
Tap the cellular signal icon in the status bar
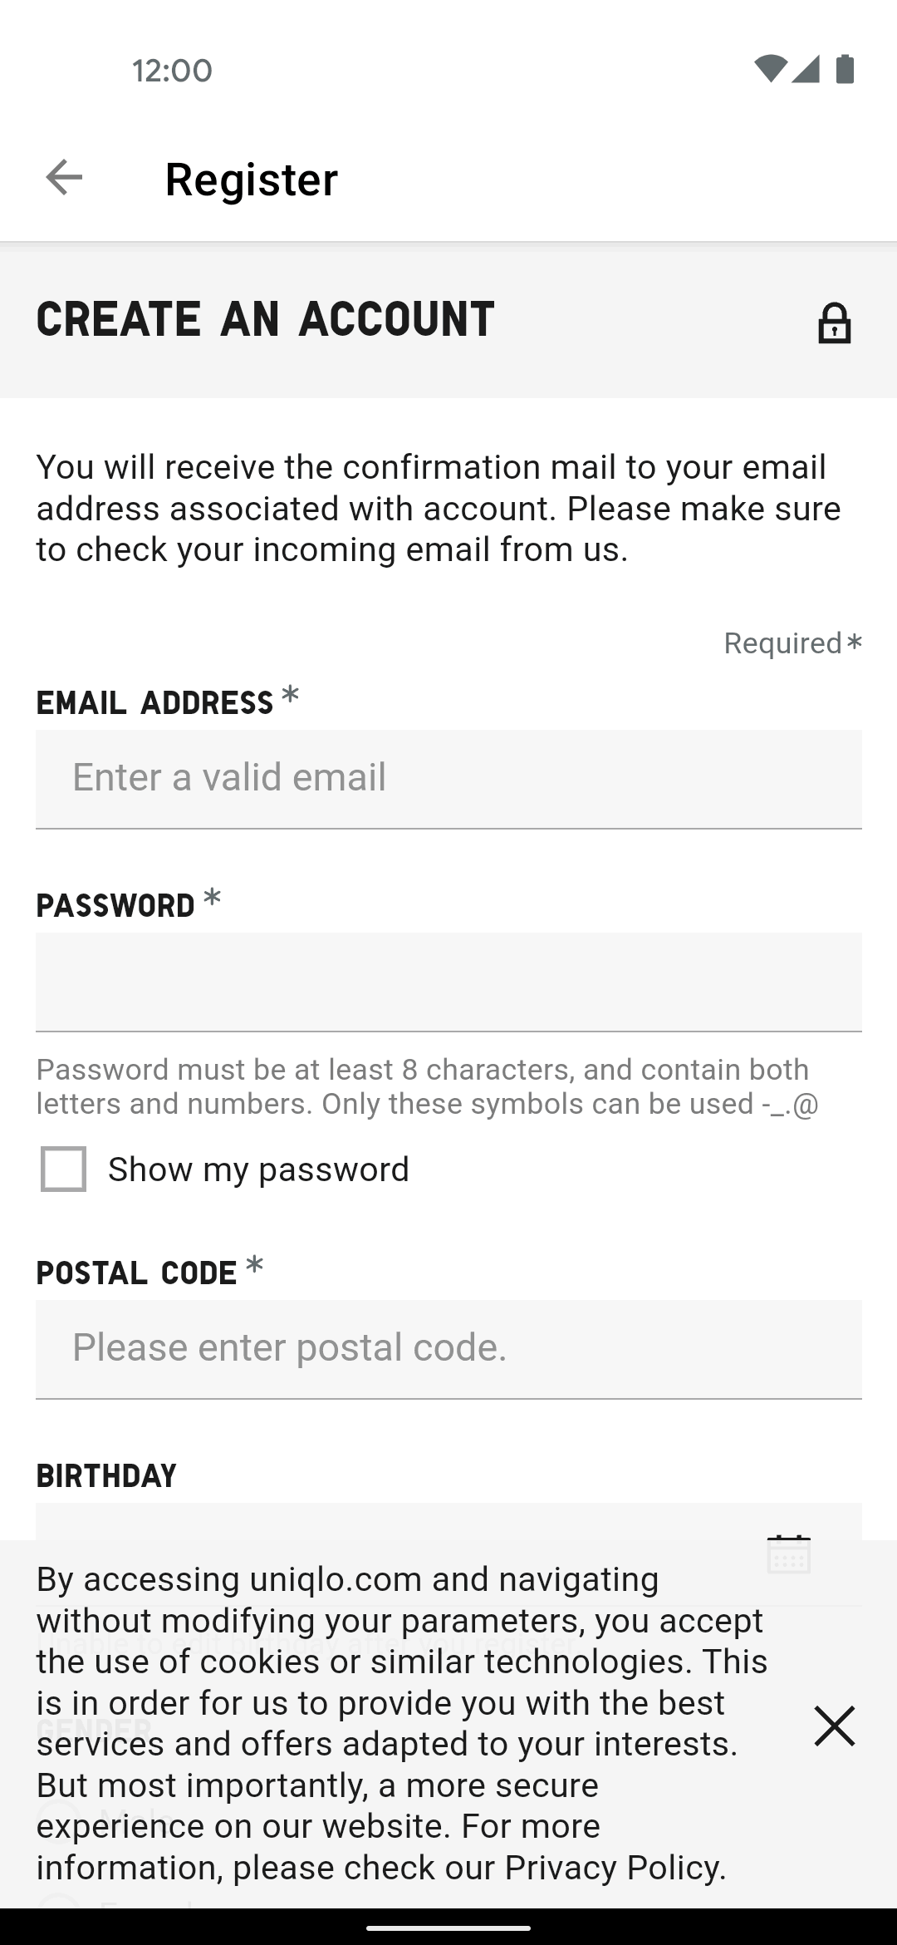[x=806, y=69]
